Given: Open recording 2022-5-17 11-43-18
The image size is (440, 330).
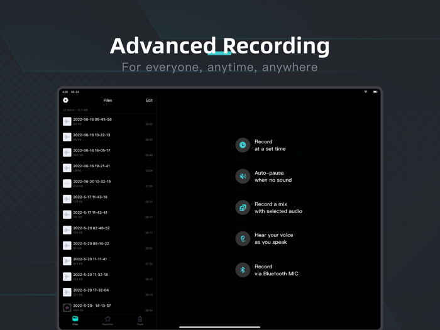Looking at the screenshot, I should point(107,199).
